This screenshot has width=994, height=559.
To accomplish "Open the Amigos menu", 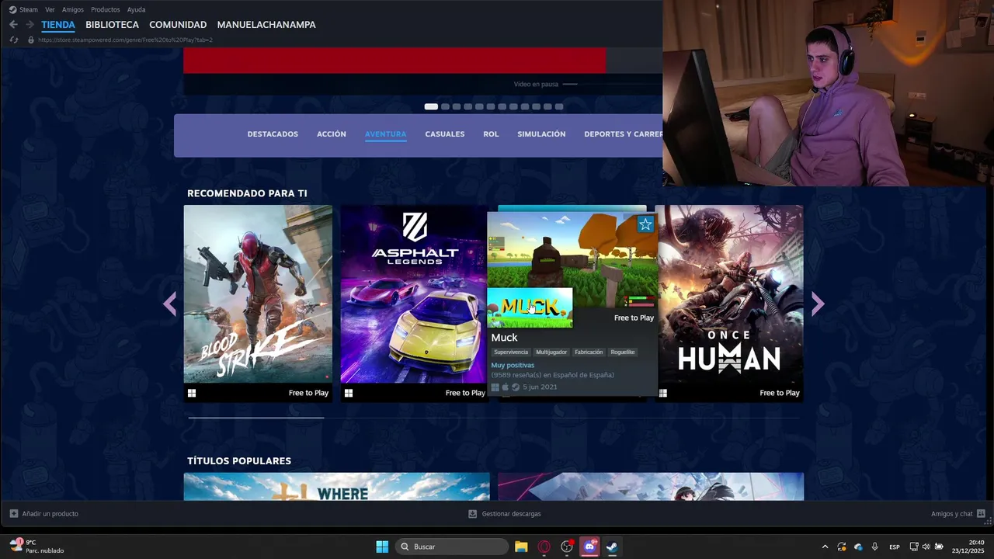I will pyautogui.click(x=73, y=9).
